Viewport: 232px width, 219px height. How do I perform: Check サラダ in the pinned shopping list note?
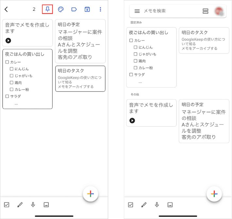(x=131, y=75)
